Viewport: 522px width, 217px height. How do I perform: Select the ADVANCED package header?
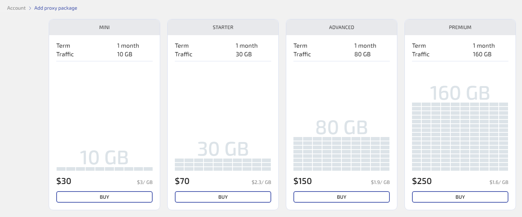tap(341, 27)
